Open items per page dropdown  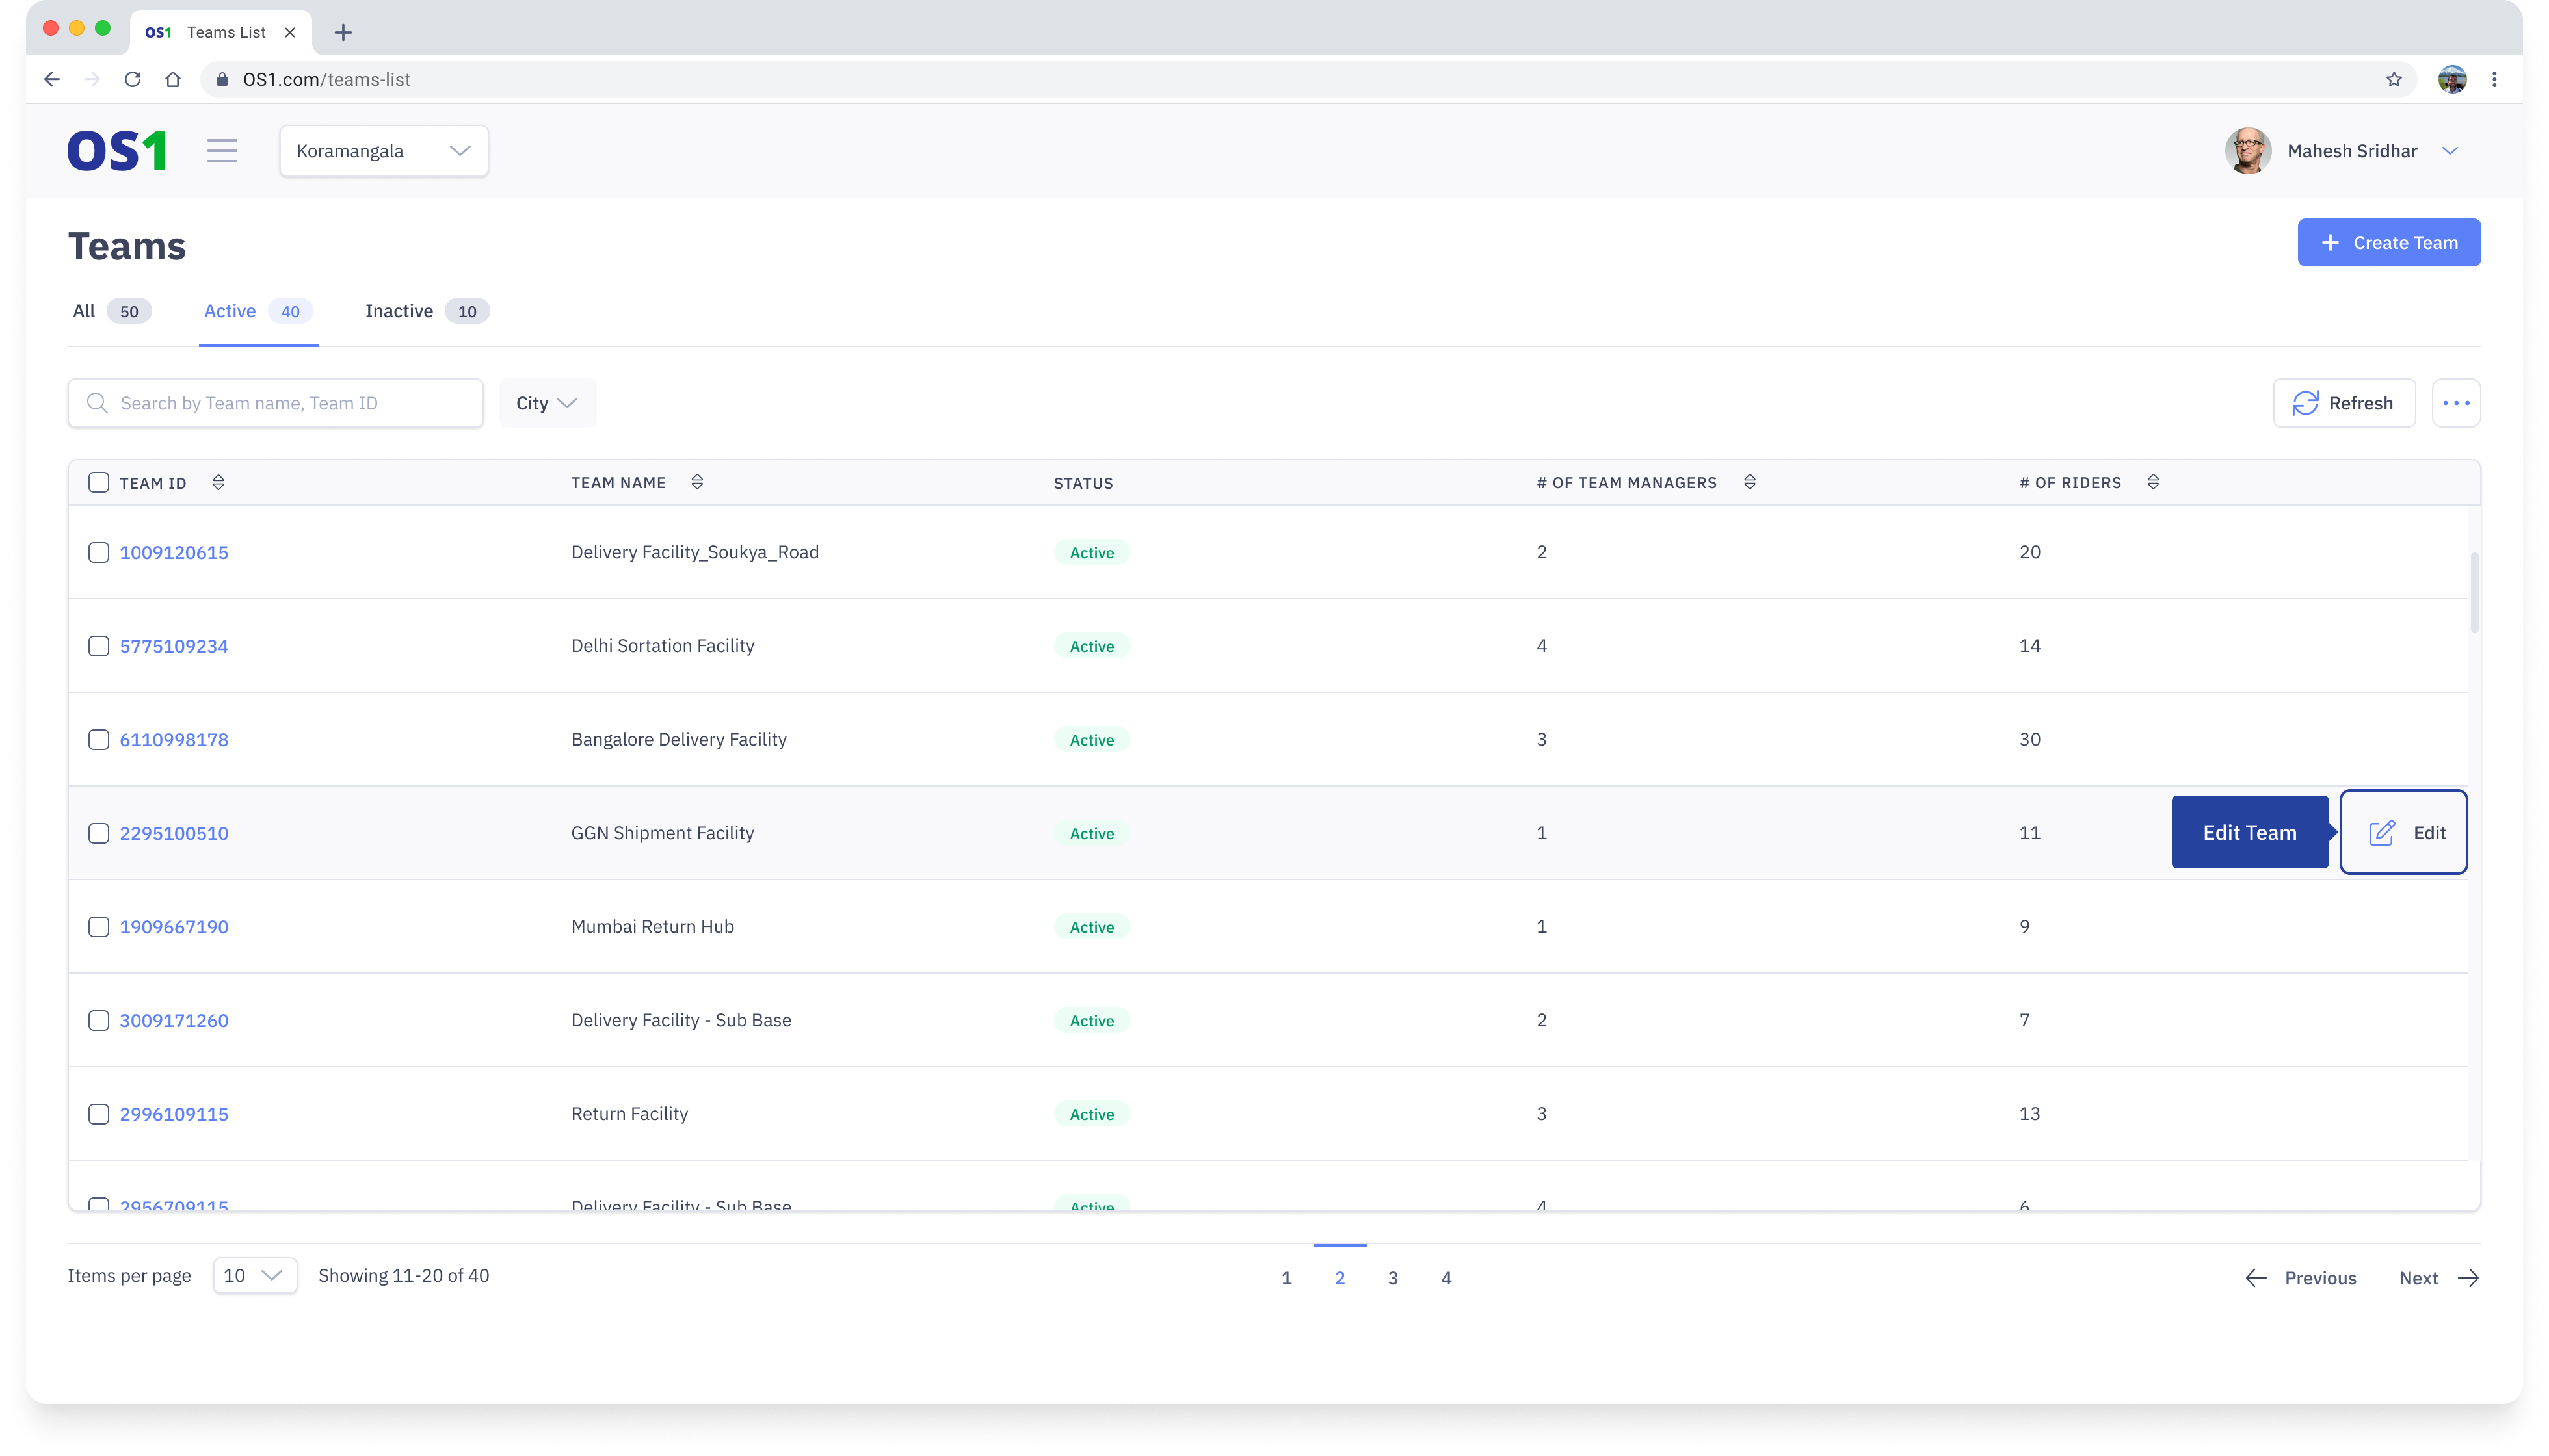[x=254, y=1275]
